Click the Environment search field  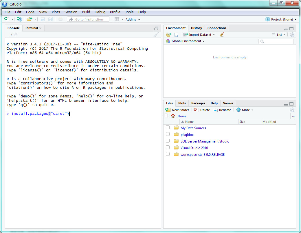(x=276, y=41)
